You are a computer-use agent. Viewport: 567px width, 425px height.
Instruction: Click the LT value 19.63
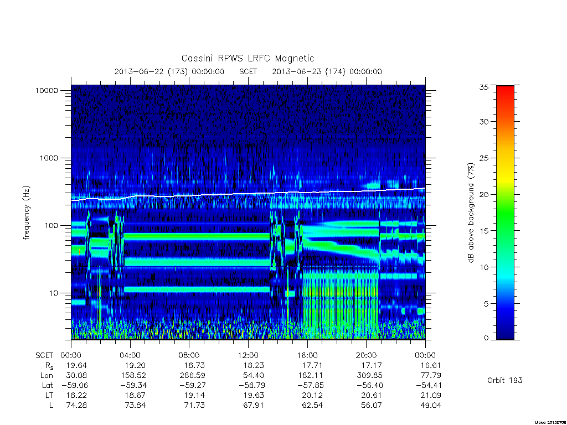click(254, 395)
